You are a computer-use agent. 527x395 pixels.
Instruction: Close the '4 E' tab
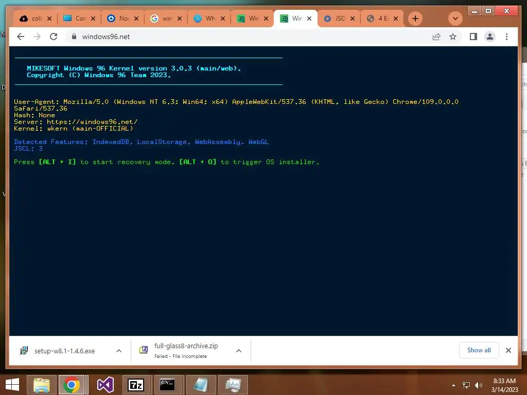click(x=396, y=19)
